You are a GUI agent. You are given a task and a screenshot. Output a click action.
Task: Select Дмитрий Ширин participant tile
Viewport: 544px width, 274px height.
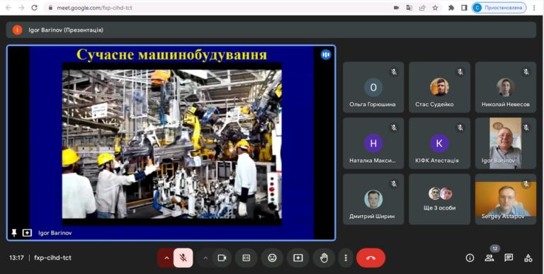[x=373, y=199]
